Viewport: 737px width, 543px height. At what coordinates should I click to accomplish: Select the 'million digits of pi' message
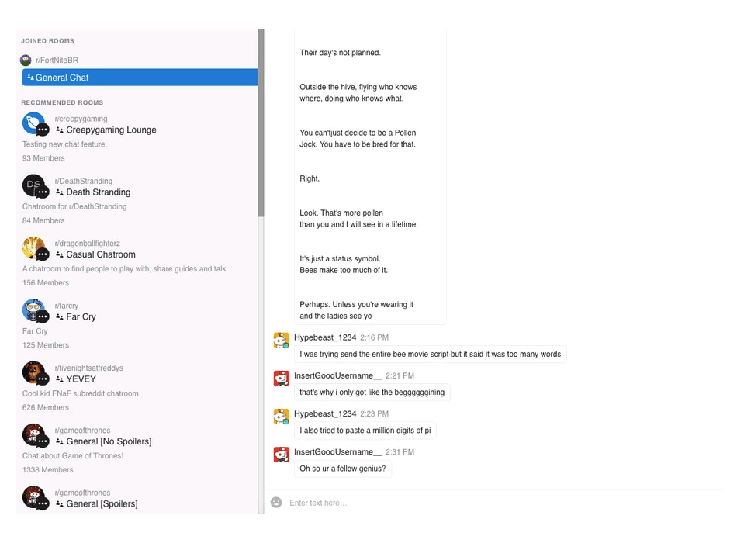click(365, 431)
